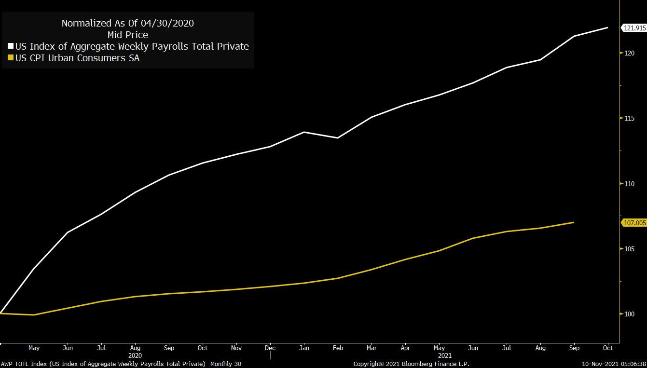Click the 2020 year label under the time axis
647x368 pixels.
135,355
